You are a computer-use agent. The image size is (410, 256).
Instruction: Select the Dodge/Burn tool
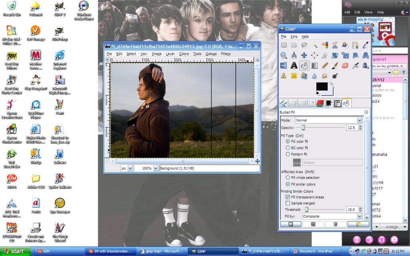coord(335,76)
